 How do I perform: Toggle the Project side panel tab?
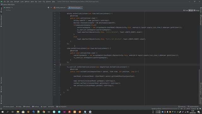pyautogui.click(x=1, y=10)
